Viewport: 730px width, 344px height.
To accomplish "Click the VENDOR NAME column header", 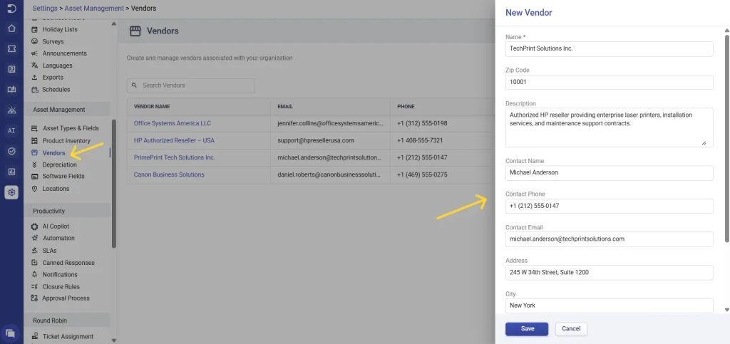I will click(152, 106).
